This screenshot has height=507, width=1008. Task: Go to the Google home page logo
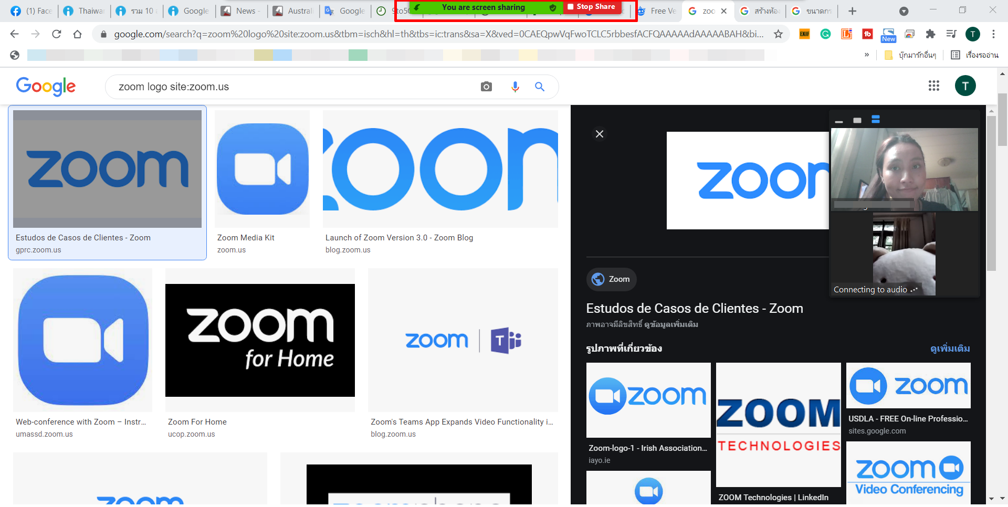46,87
